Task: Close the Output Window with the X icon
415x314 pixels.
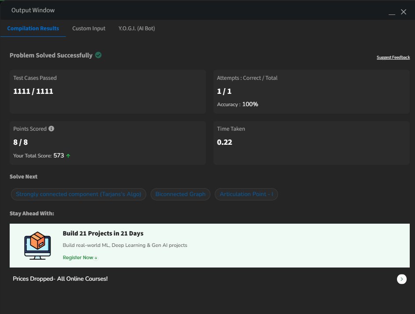Action: click(404, 12)
